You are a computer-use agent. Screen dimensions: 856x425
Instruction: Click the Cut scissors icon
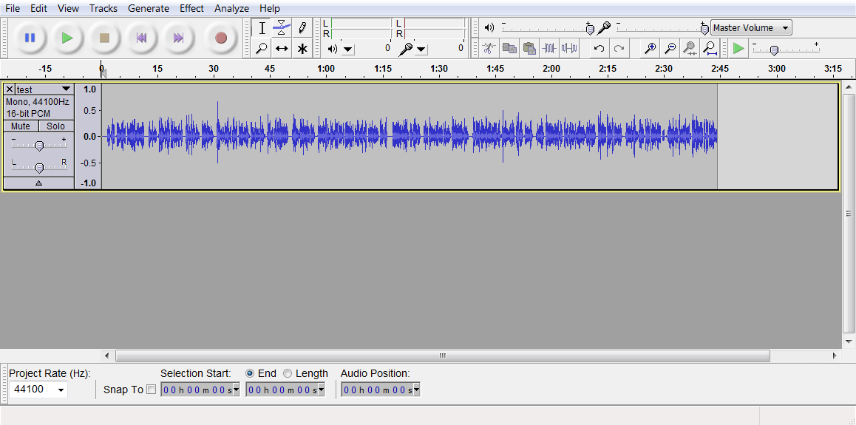489,49
